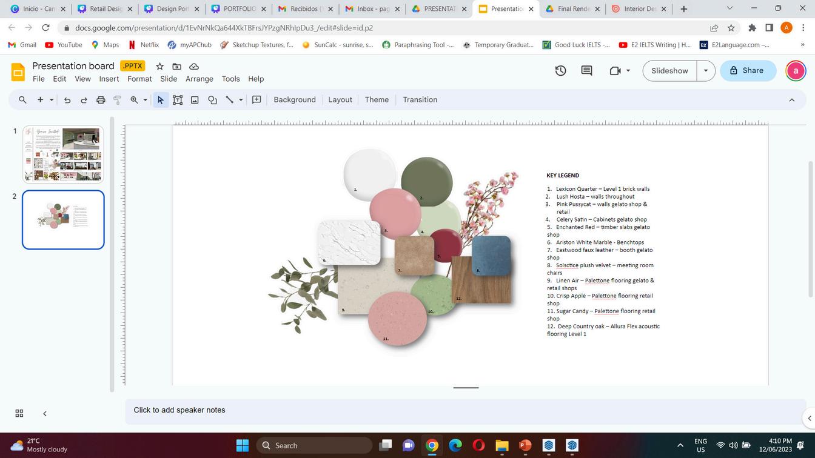Open a new browser tab
815x458 pixels.
pos(683,9)
